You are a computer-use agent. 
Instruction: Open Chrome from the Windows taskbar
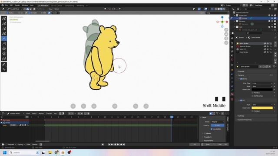point(56,153)
